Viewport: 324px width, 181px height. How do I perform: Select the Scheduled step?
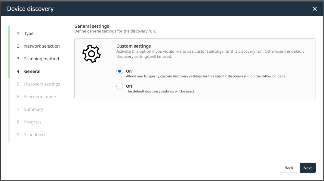(34, 135)
